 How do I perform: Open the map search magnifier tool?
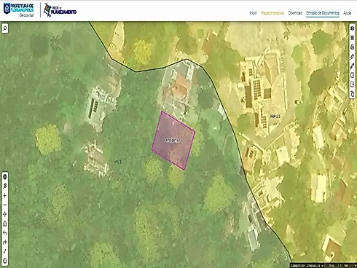pyautogui.click(x=5, y=28)
